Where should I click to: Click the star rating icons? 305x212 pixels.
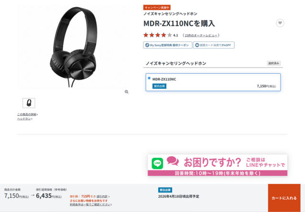click(x=158, y=35)
